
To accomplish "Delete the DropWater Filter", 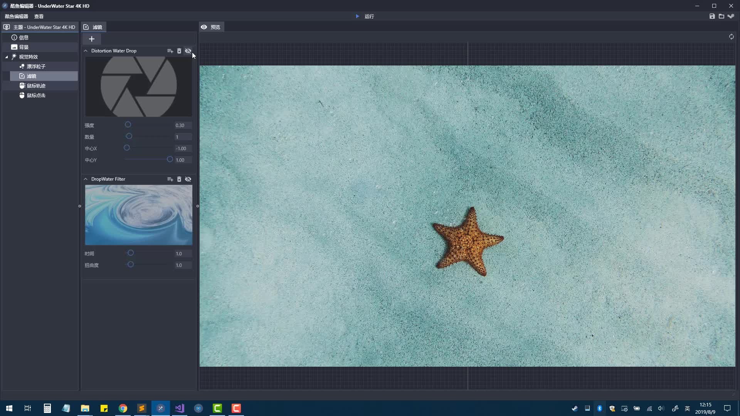I will (x=179, y=179).
